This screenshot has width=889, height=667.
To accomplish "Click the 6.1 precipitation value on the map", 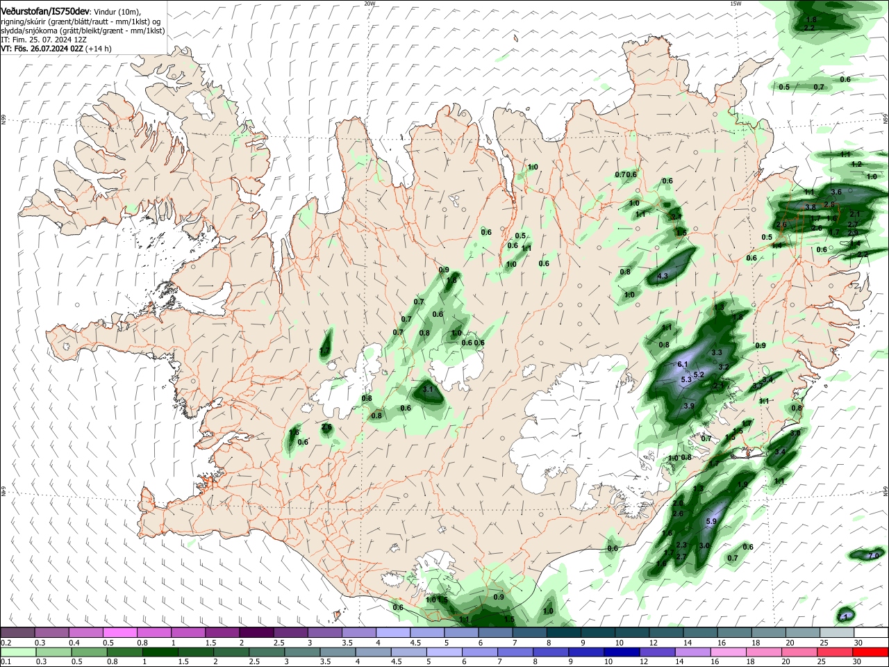I will coord(682,364).
